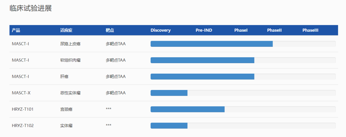Open the HRYZ-T102 product name

23,125
